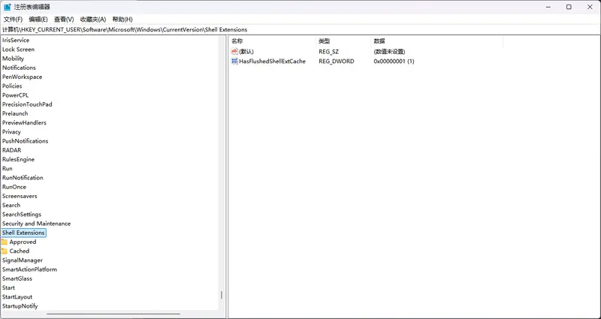Select the Approved subkey label

[x=23, y=242]
